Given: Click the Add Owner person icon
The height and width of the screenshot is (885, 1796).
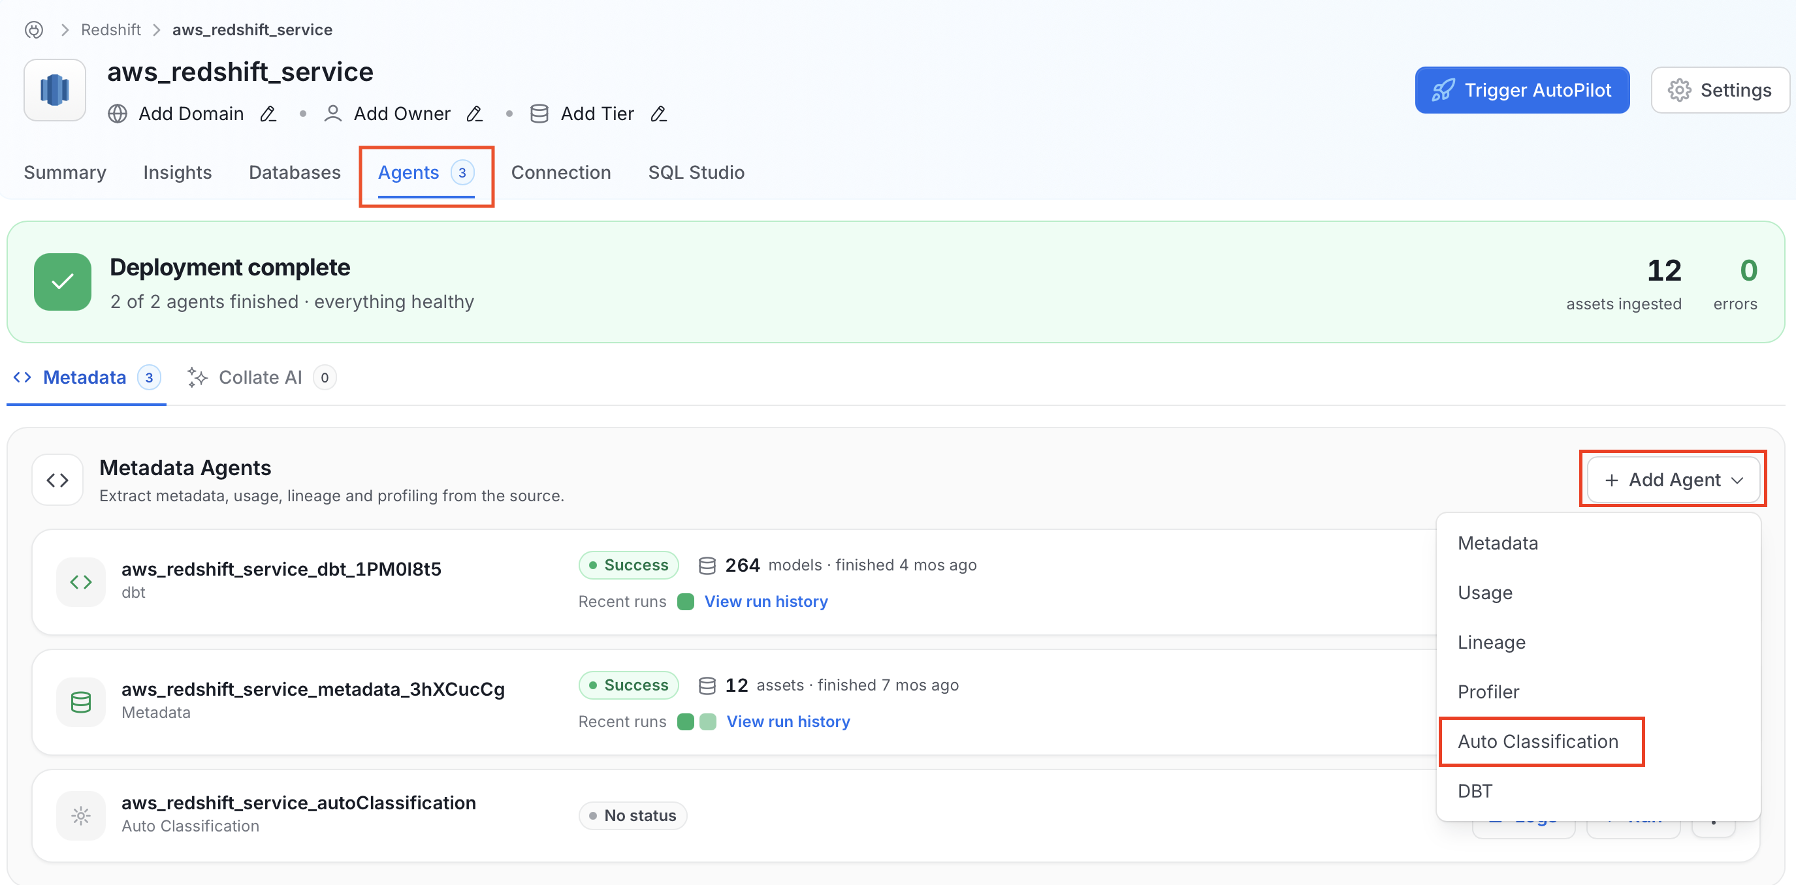Looking at the screenshot, I should [x=332, y=114].
